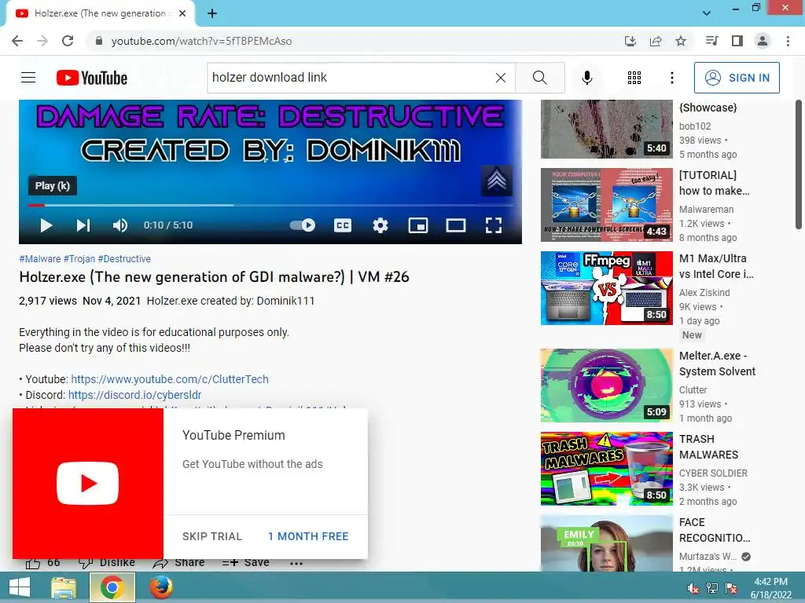Click the Dislike button
The image size is (805, 603).
(x=107, y=563)
